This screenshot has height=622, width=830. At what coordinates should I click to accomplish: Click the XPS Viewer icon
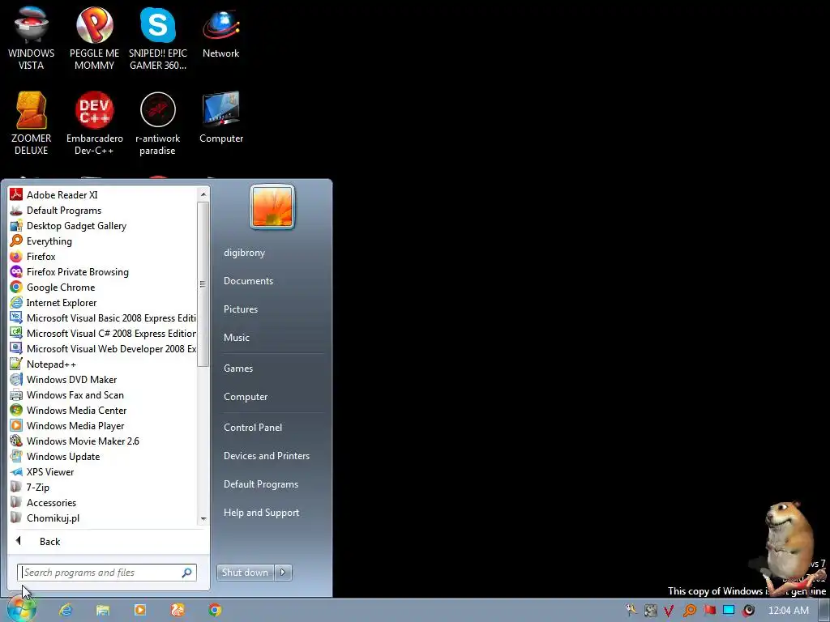(16, 471)
